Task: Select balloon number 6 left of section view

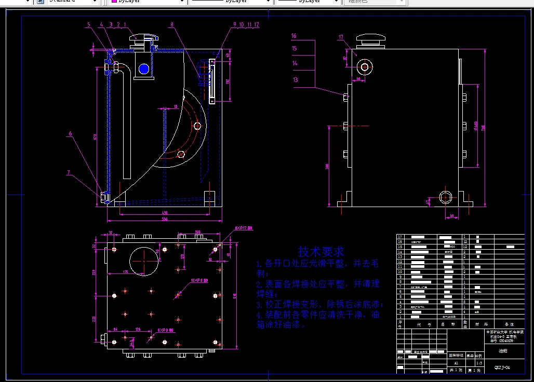Action: point(70,133)
